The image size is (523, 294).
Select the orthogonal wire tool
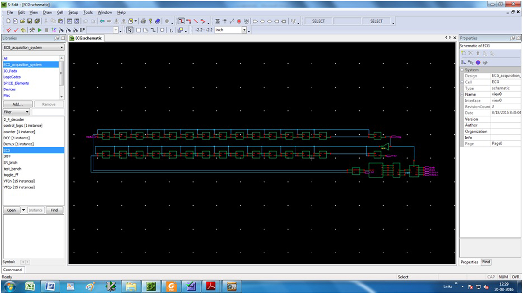click(x=181, y=21)
